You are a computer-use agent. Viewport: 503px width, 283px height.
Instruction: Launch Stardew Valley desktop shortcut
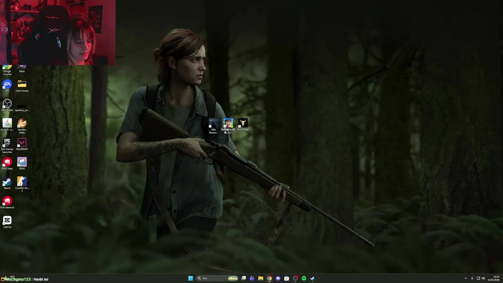point(22,126)
